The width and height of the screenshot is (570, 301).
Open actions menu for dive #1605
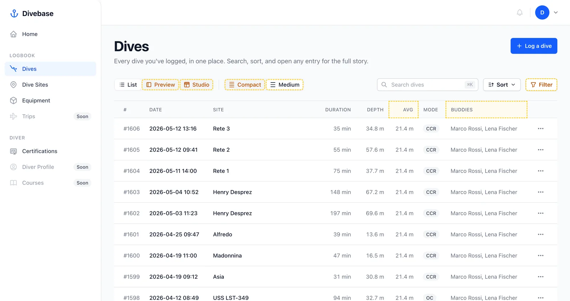click(540, 150)
